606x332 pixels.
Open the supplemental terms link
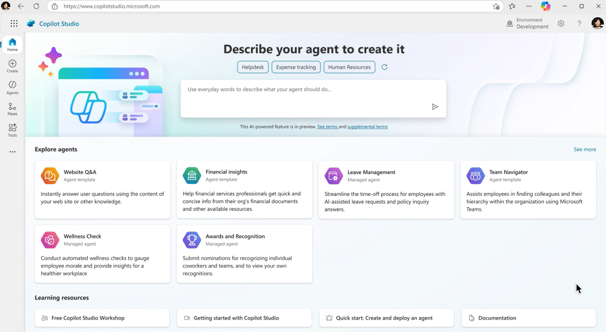tap(368, 127)
